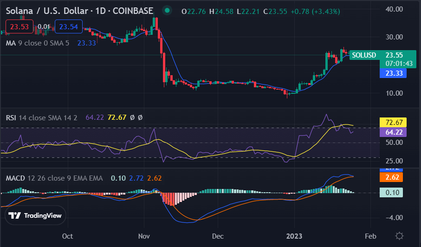This screenshot has height=247, width=421.
Task: Click the 30.00 price scale label
Action: tap(394, 37)
